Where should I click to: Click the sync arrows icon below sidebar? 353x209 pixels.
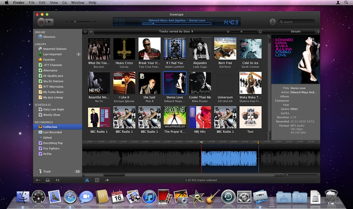pyautogui.click(x=58, y=180)
